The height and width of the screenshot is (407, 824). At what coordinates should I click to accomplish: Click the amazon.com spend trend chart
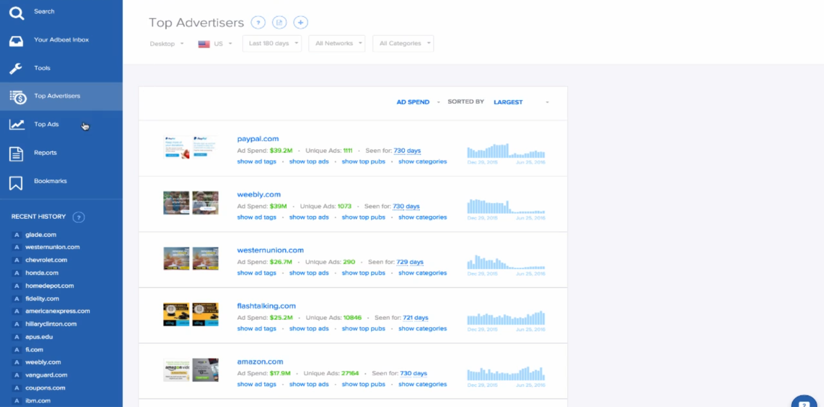[506, 373]
